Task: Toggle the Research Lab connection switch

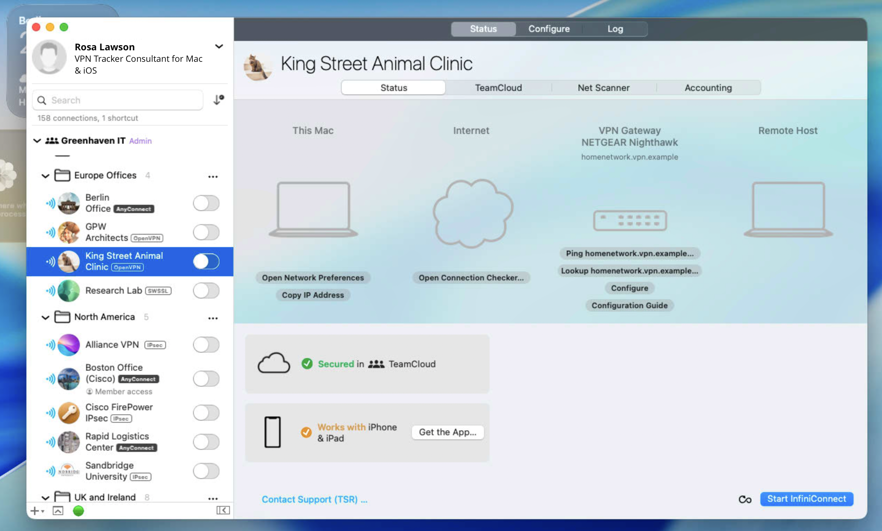Action: click(206, 290)
